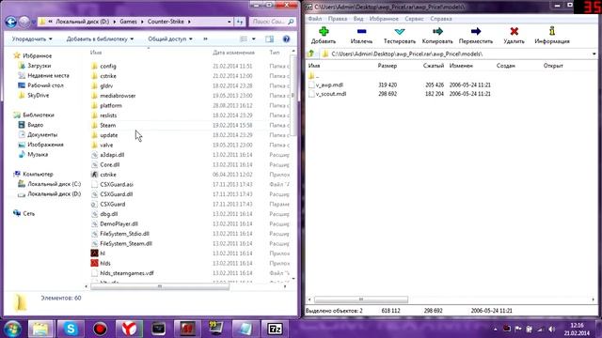Click the 7-Zip horizontal scrollbar
Screen dimensions: 602x338
click(361, 300)
